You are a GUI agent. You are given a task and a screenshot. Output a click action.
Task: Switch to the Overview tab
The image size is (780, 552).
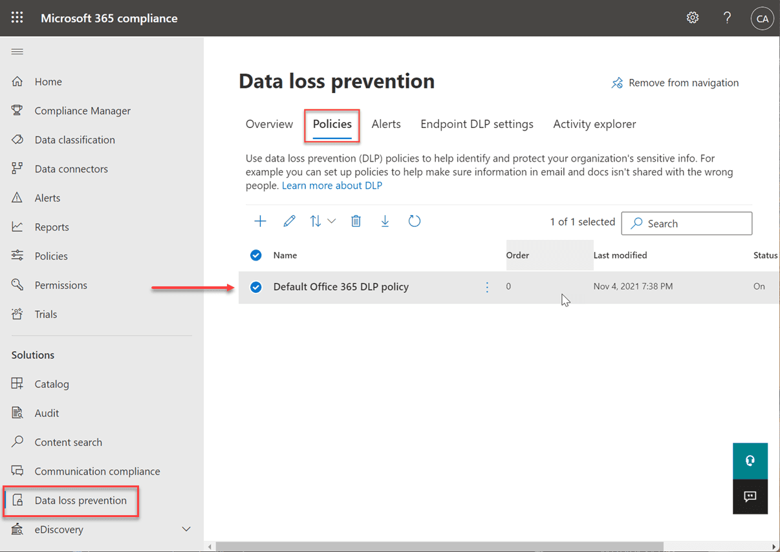point(269,124)
